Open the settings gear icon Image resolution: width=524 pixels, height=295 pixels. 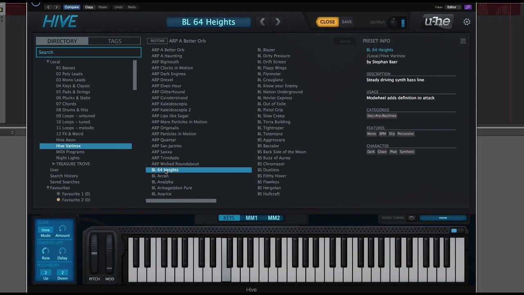pyautogui.click(x=467, y=22)
